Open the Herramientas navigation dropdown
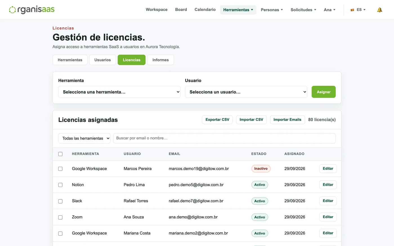This screenshot has height=246, width=394. 238,10
